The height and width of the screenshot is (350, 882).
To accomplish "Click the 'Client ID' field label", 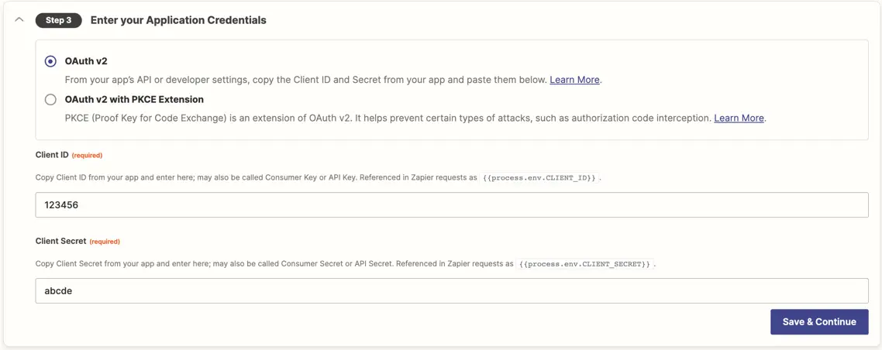I will 52,155.
